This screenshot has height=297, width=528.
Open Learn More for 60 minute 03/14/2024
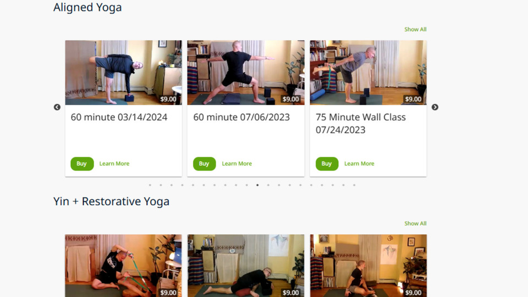(x=114, y=164)
